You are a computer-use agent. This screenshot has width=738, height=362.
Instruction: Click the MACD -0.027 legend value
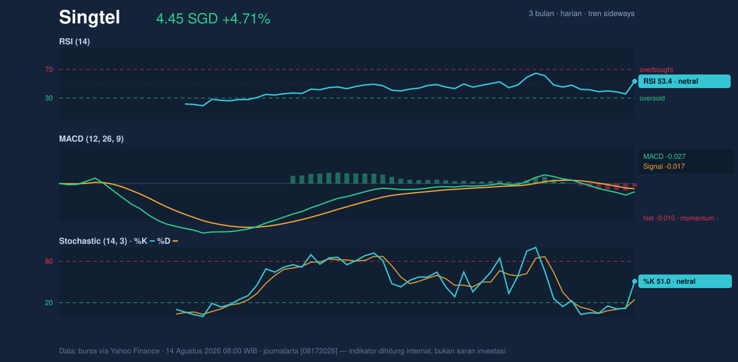click(664, 156)
